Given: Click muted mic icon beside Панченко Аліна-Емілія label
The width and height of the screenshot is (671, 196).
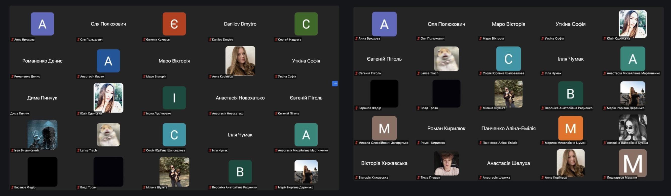Looking at the screenshot, I should click(x=480, y=143).
